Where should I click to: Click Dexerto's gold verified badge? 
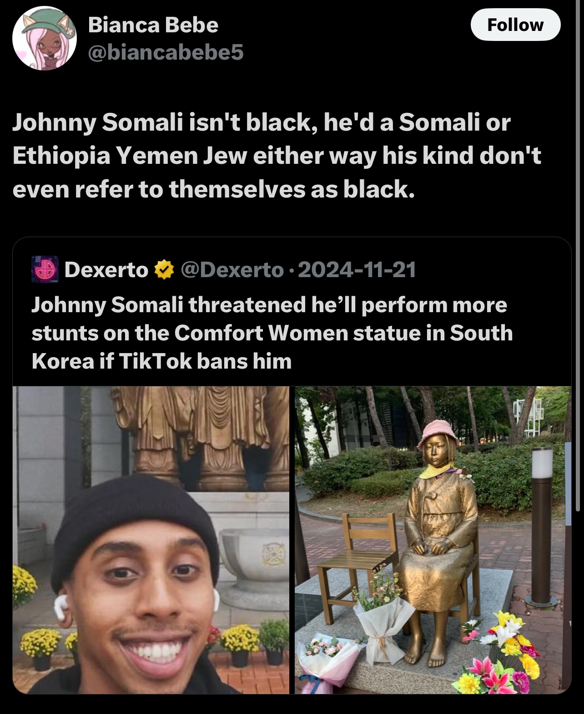[x=164, y=269]
